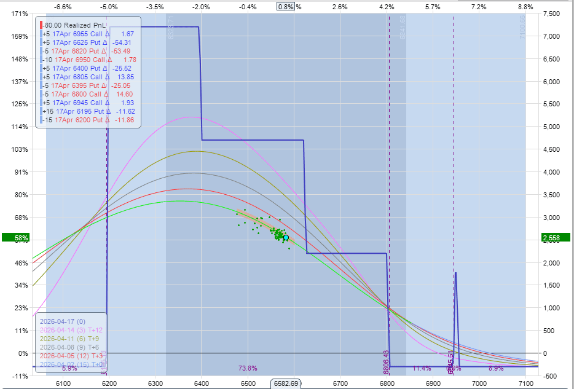Click the green 2,558 P&L value tag
Viewport: 574px width, 389px height.
[555, 237]
